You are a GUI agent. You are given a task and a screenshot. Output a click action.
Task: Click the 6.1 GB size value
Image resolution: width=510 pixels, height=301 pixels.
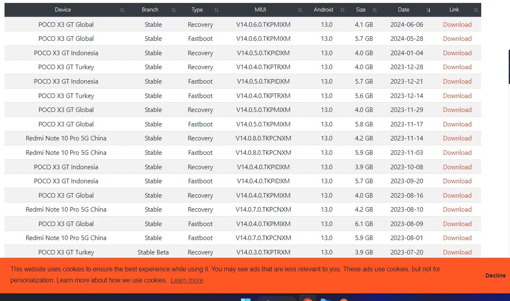[x=364, y=224]
